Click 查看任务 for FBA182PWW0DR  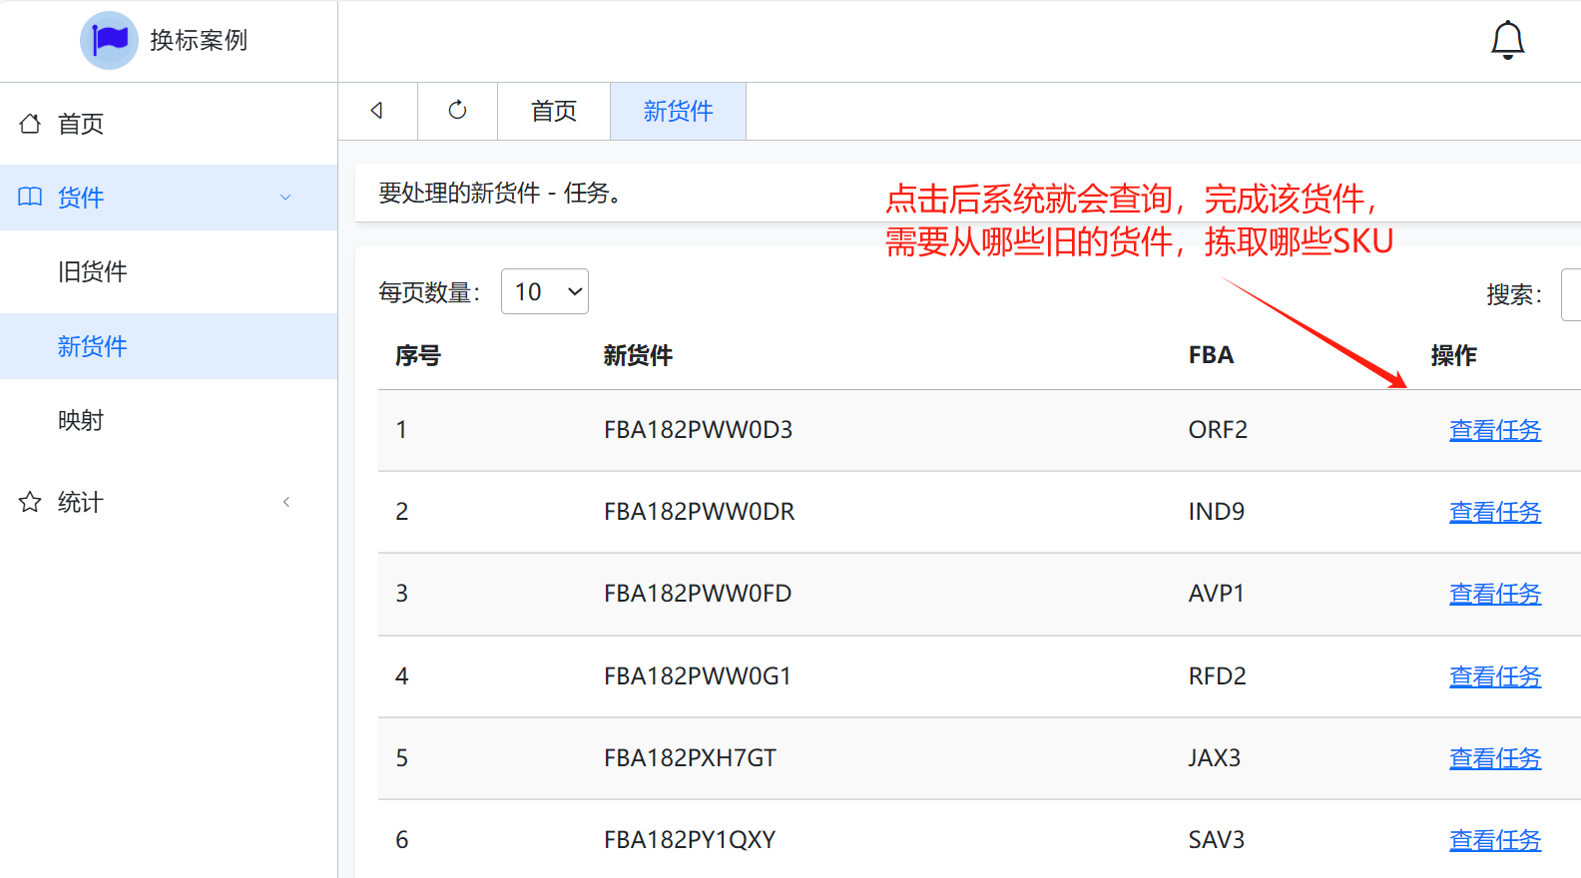click(1495, 512)
